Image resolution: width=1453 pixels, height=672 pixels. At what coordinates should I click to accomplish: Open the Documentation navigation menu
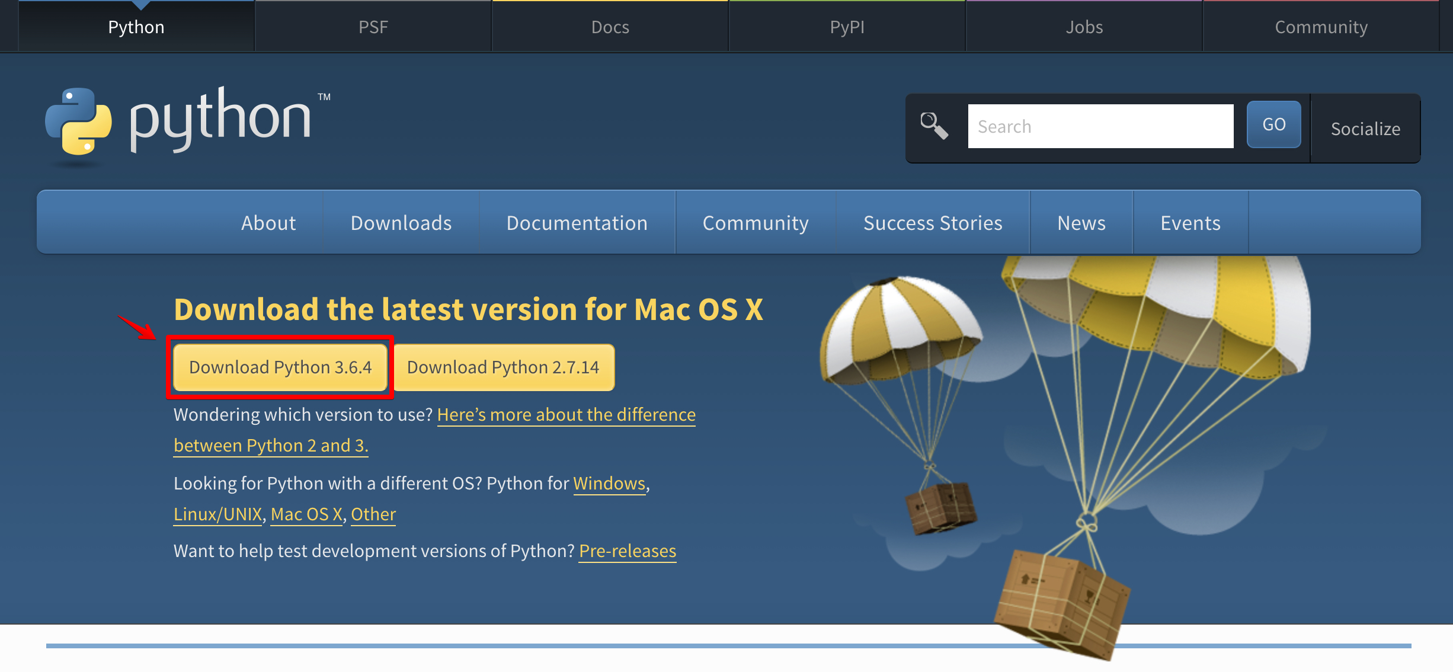pos(577,223)
